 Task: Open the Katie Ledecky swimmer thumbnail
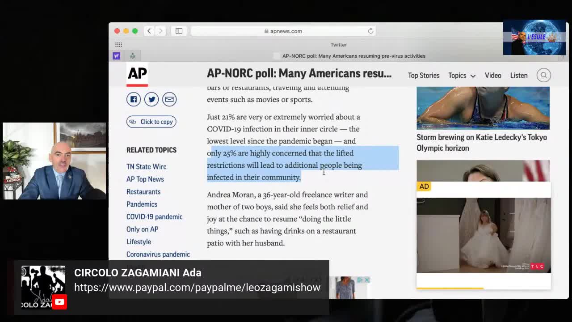click(x=483, y=108)
